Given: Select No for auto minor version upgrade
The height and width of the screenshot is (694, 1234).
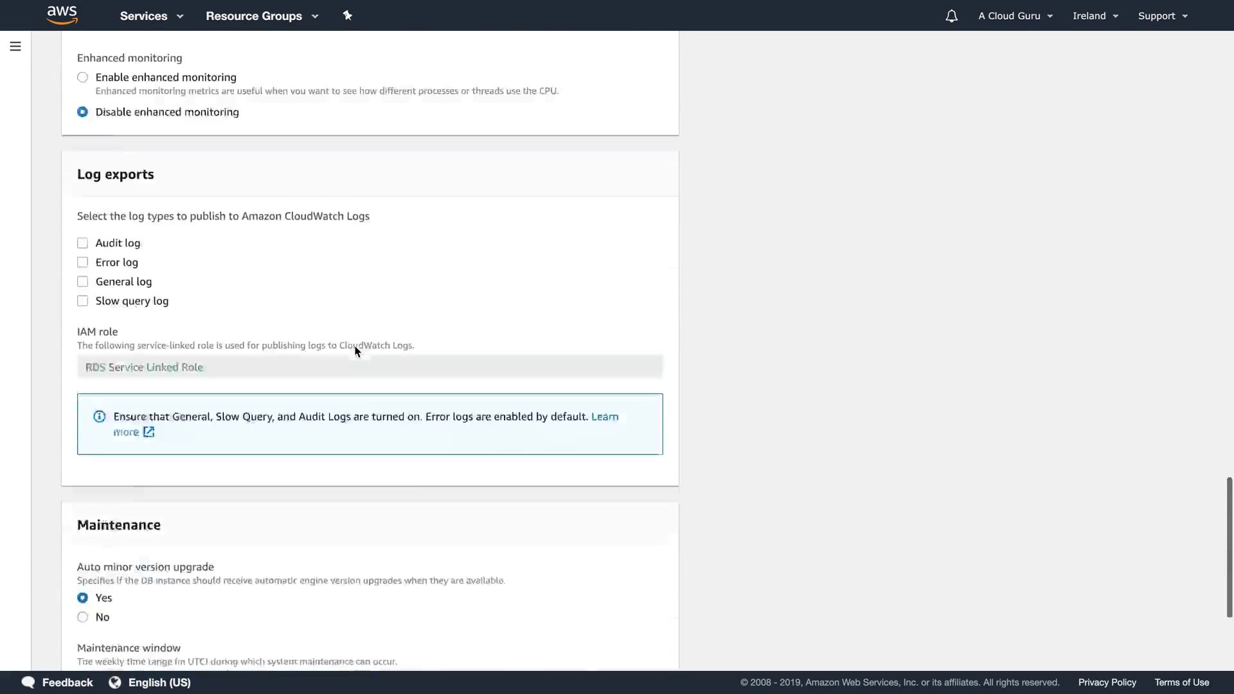Looking at the screenshot, I should 82,617.
